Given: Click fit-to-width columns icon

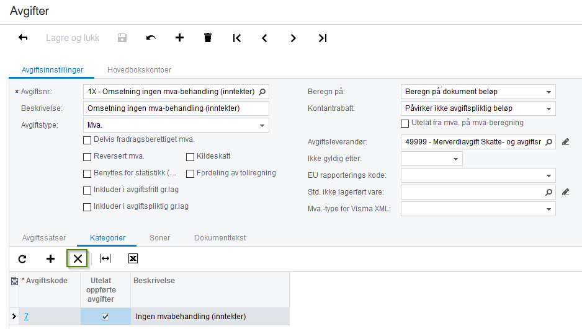Looking at the screenshot, I should pos(105,258).
